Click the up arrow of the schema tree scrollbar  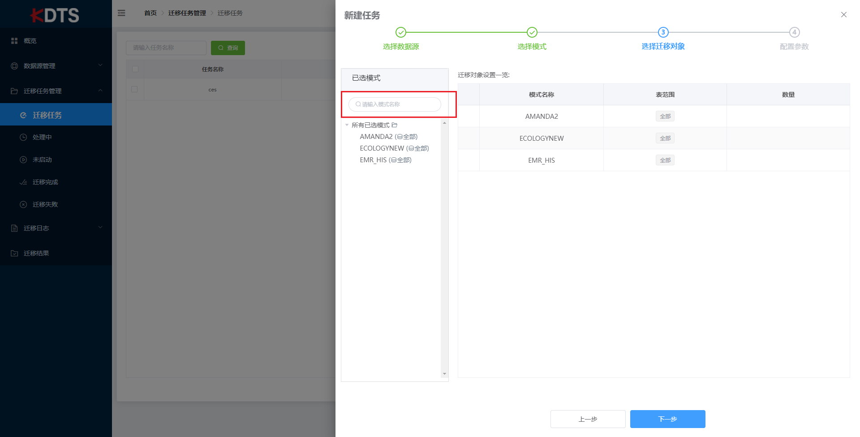(x=444, y=123)
